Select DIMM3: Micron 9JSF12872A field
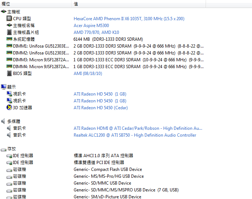252x199 pixels. 41,60
